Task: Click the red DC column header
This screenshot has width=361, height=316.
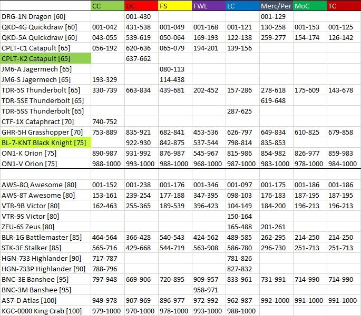Action: [x=141, y=6]
